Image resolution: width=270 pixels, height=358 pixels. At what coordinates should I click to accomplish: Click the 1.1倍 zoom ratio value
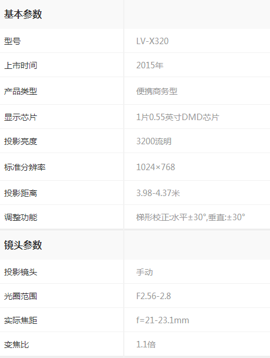click(x=146, y=344)
